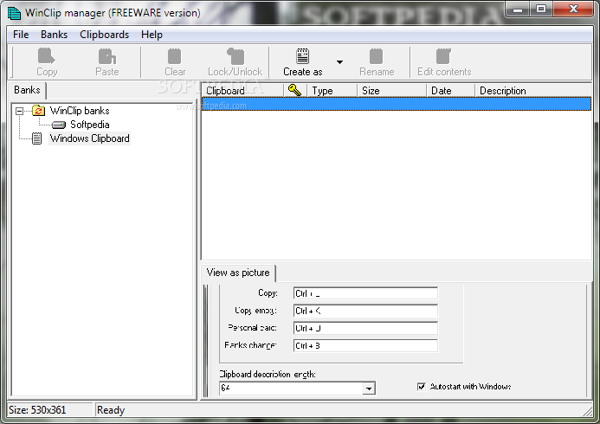Click the Create as toolbar icon
The image size is (600, 424).
tap(303, 56)
